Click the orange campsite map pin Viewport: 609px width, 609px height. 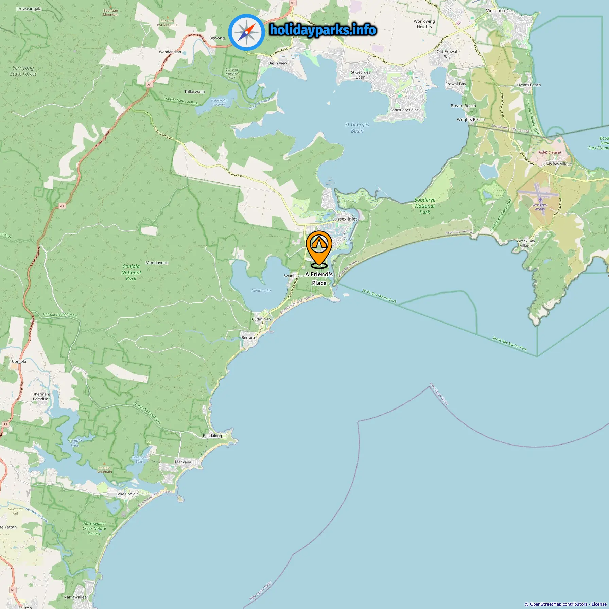click(319, 250)
